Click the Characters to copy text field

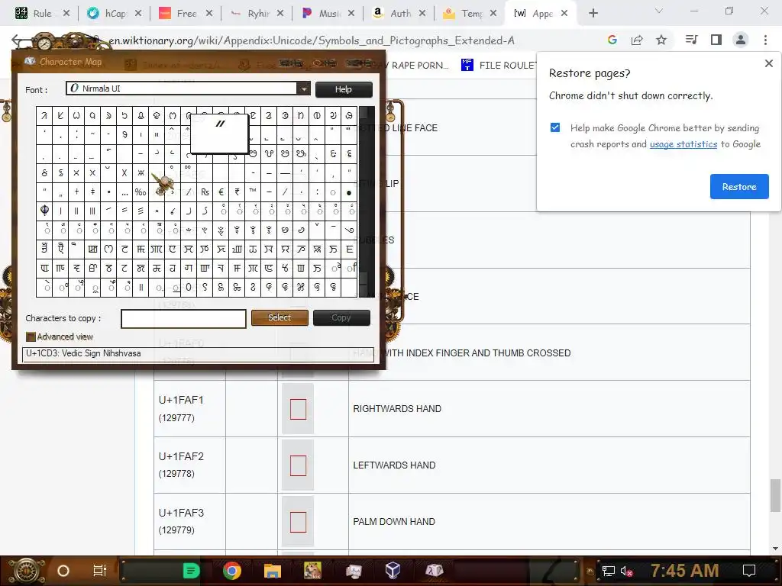coord(183,319)
